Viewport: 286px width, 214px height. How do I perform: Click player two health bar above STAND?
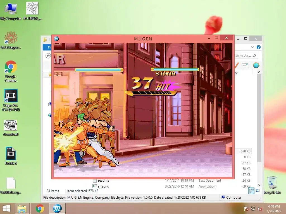175,69
